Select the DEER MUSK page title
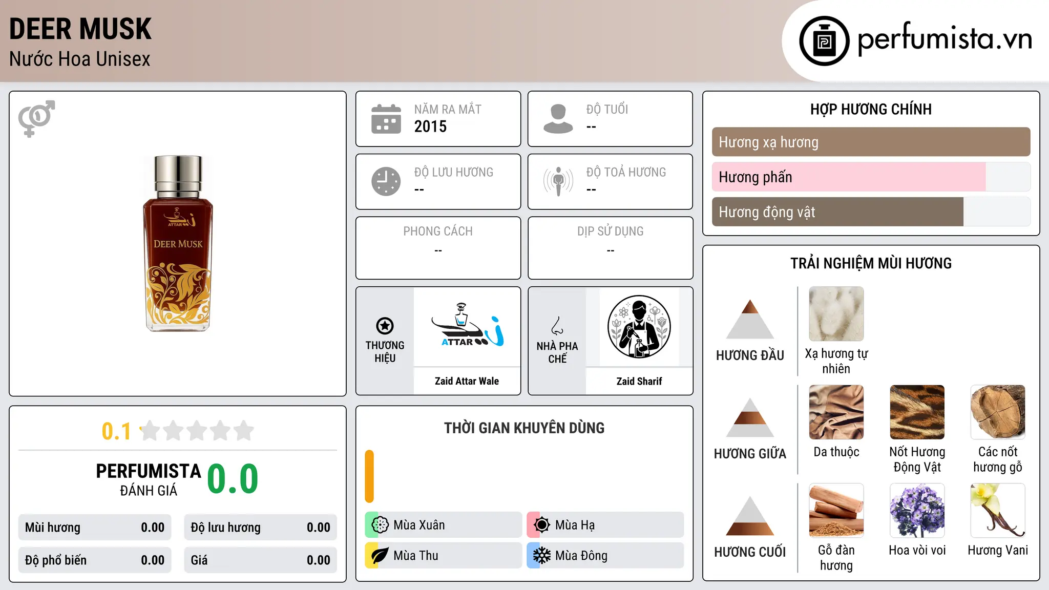The width and height of the screenshot is (1049, 590). 80,29
